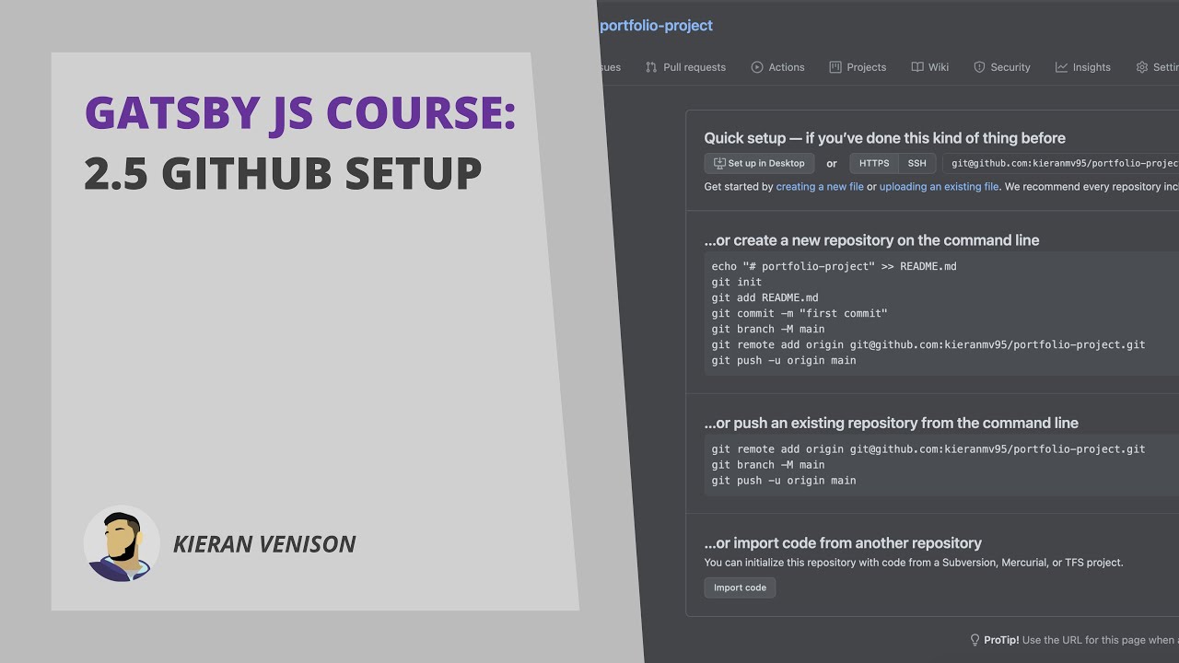This screenshot has width=1179, height=663.
Task: Follow the 'uploading an existing file' link
Action: coord(939,186)
